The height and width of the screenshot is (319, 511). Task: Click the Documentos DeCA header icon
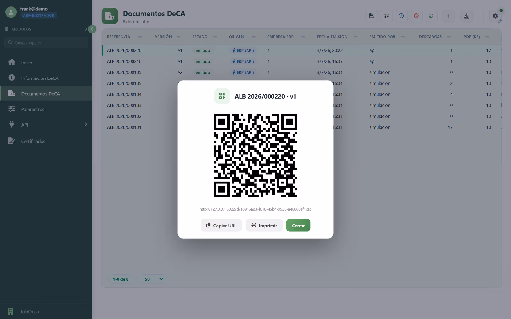click(110, 16)
